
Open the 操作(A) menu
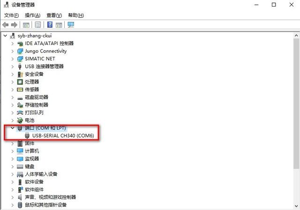(x=32, y=15)
